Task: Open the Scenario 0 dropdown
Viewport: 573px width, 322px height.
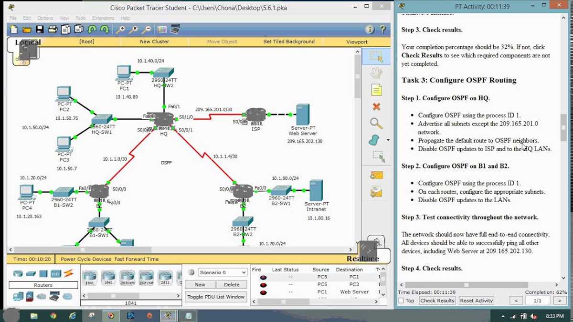Action: pos(223,272)
